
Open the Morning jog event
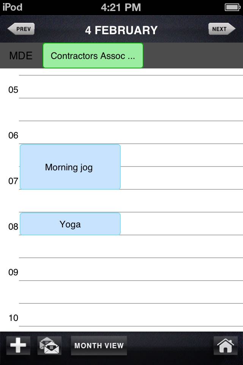pyautogui.click(x=70, y=167)
